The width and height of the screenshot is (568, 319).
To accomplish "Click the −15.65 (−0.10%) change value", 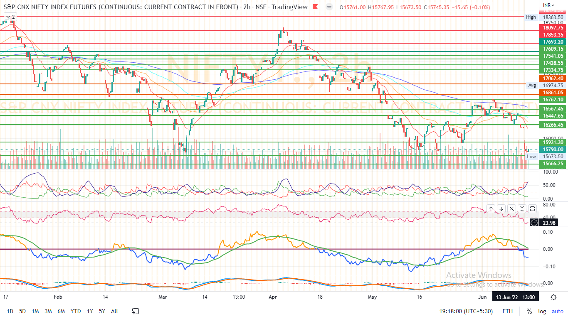I will click(x=472, y=7).
